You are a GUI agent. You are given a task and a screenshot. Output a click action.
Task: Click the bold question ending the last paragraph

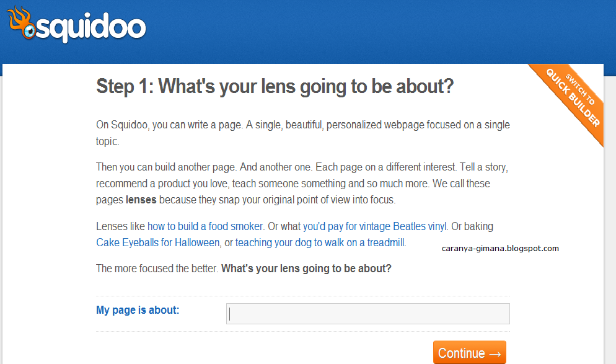click(x=306, y=269)
